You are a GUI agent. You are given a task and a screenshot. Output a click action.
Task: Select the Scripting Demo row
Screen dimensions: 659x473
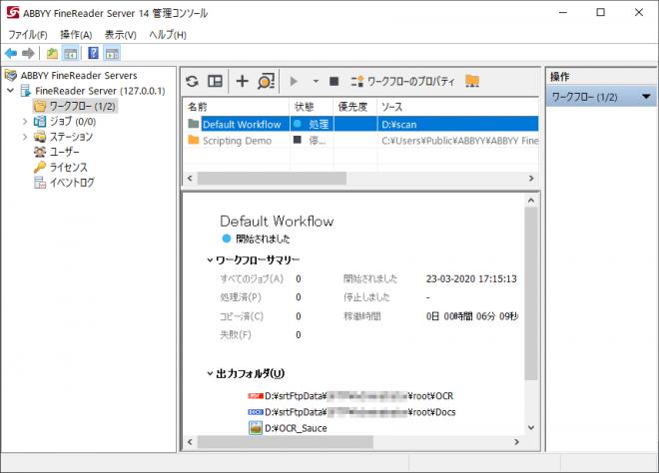361,141
